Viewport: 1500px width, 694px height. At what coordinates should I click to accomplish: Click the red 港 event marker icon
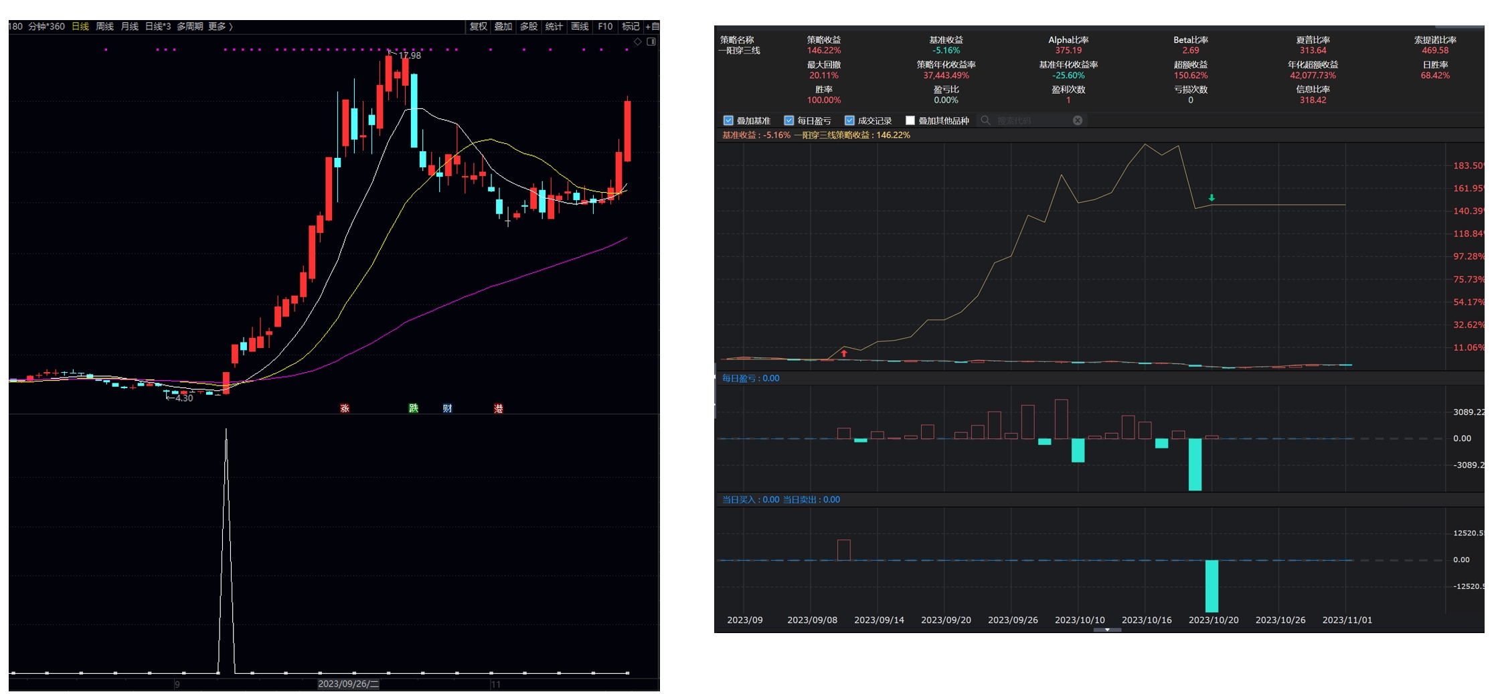498,408
